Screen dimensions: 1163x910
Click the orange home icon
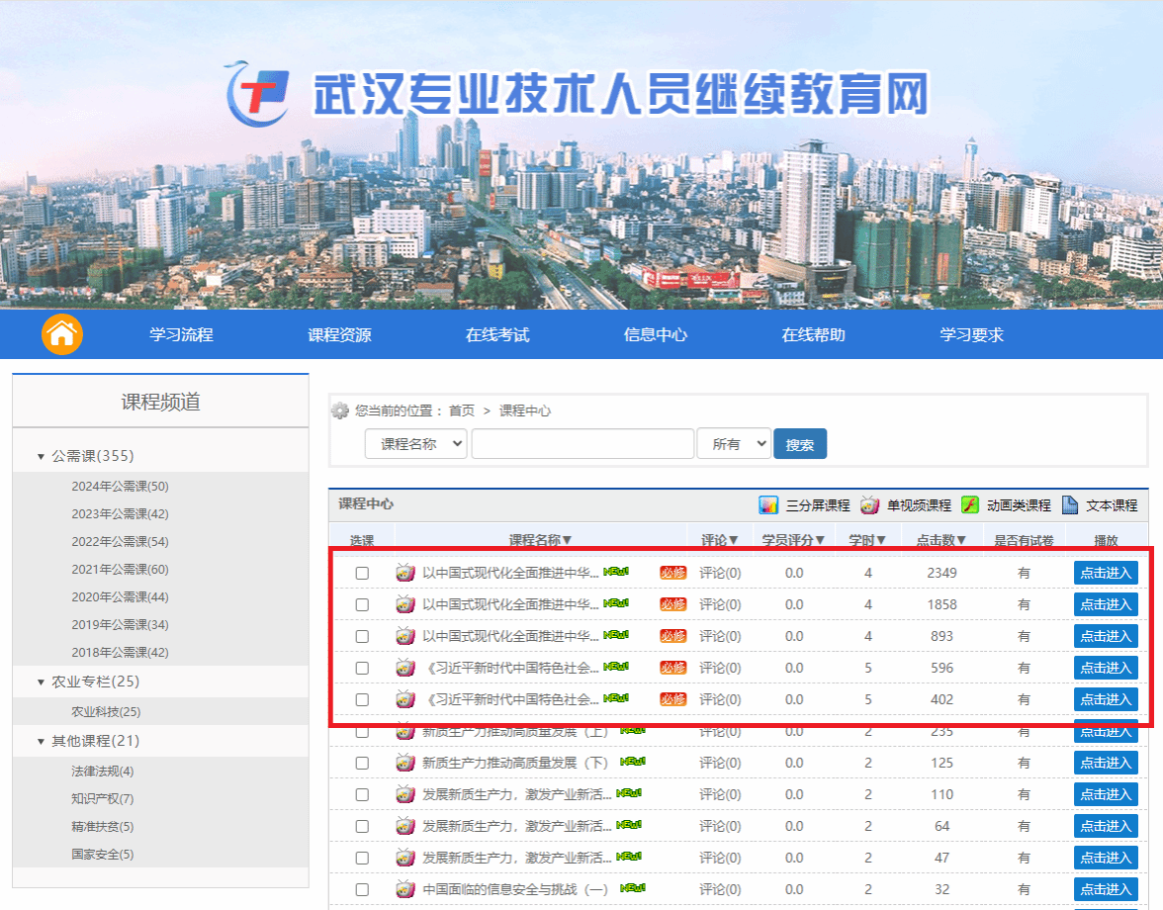point(61,334)
